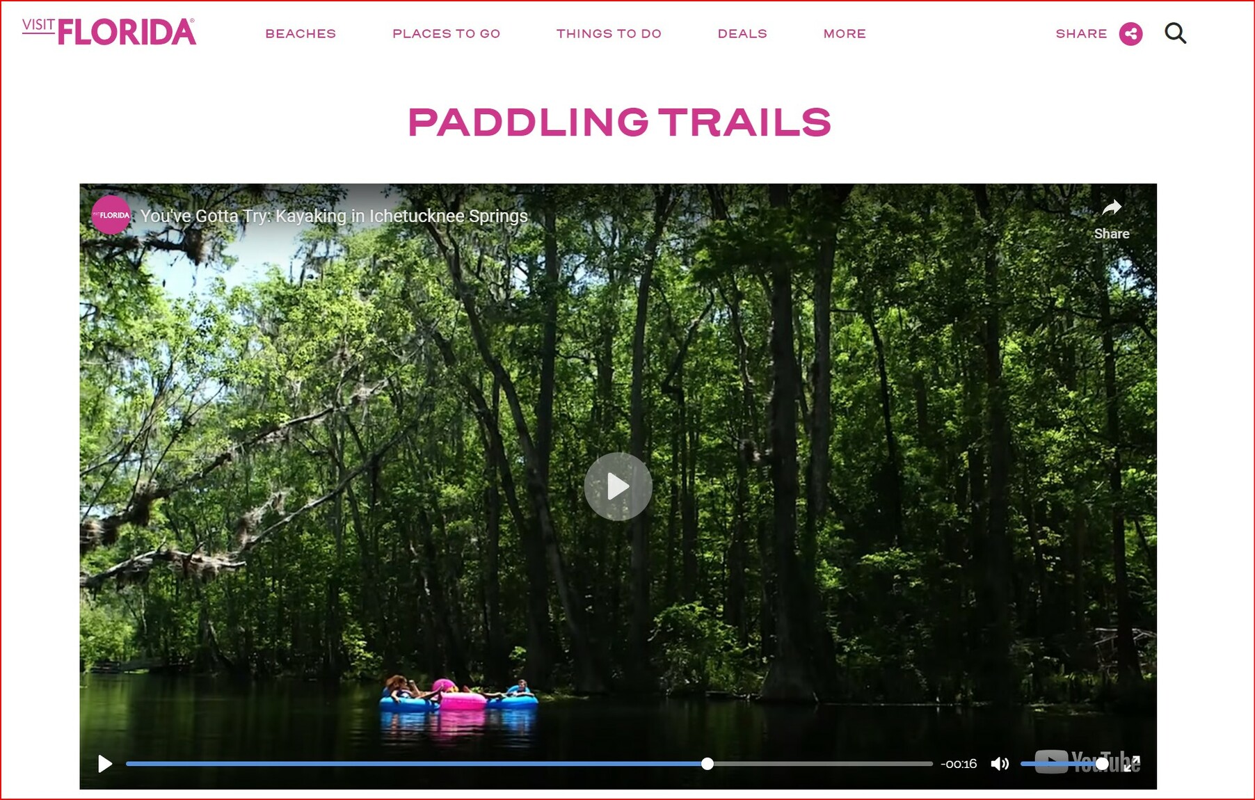The image size is (1255, 800).
Task: Click the volume slider handle
Action: click(1102, 764)
